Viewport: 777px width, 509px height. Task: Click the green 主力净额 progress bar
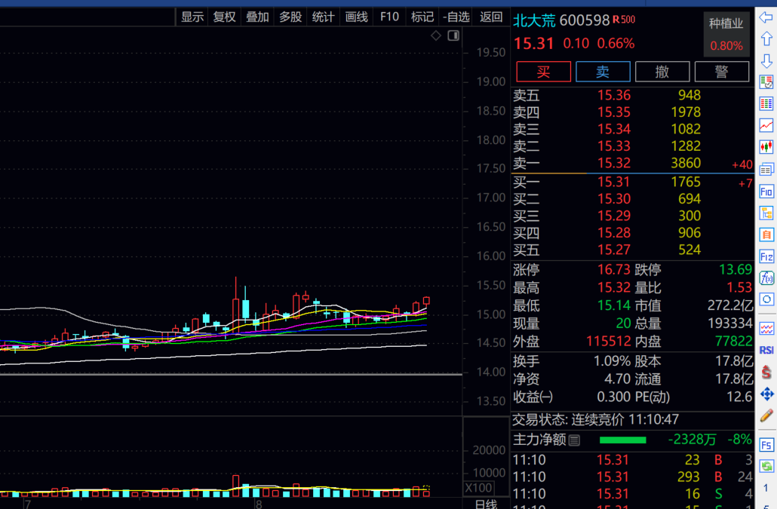point(622,440)
